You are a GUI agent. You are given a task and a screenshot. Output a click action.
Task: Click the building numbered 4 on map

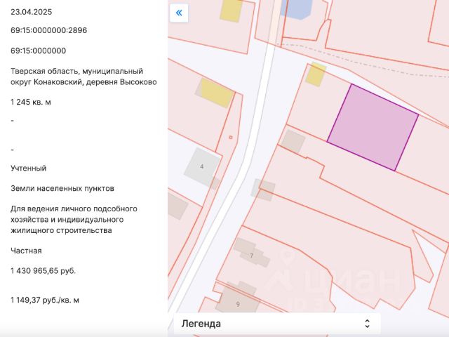(x=202, y=166)
